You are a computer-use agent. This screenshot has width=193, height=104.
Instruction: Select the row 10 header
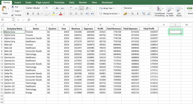2,58
